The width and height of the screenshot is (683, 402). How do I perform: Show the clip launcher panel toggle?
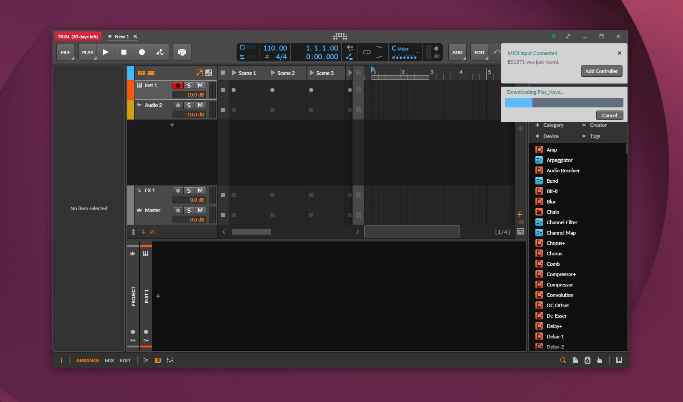pyautogui.click(x=141, y=73)
